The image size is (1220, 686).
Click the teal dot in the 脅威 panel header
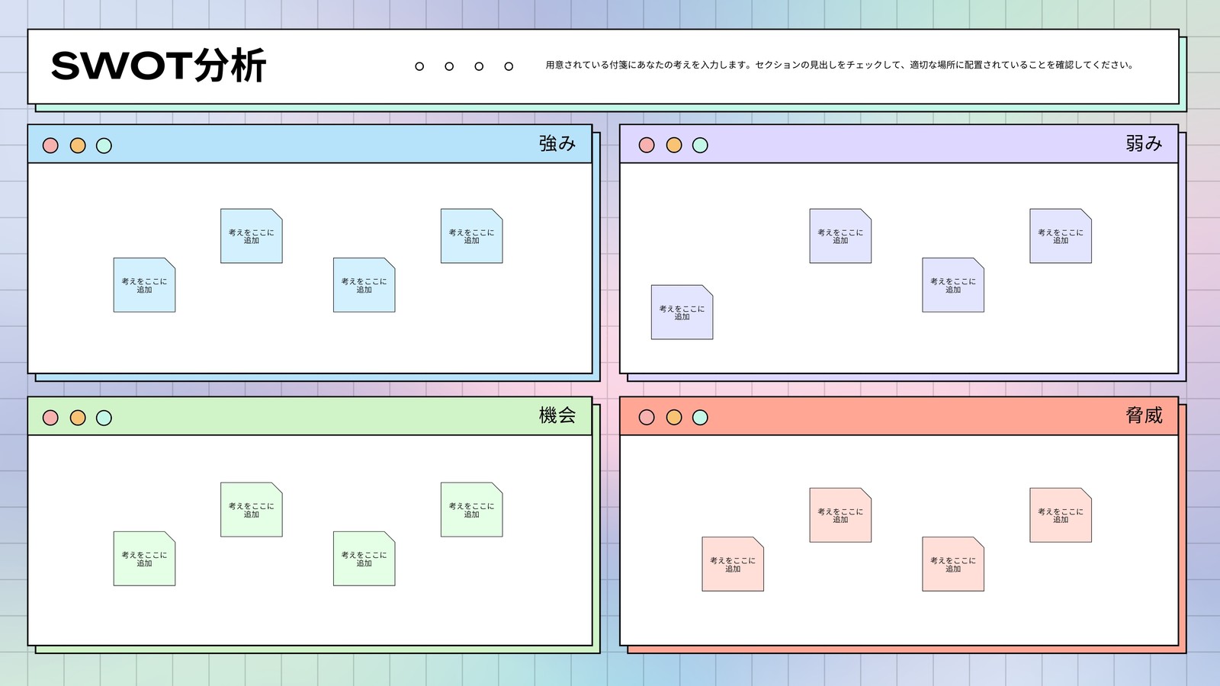point(700,417)
